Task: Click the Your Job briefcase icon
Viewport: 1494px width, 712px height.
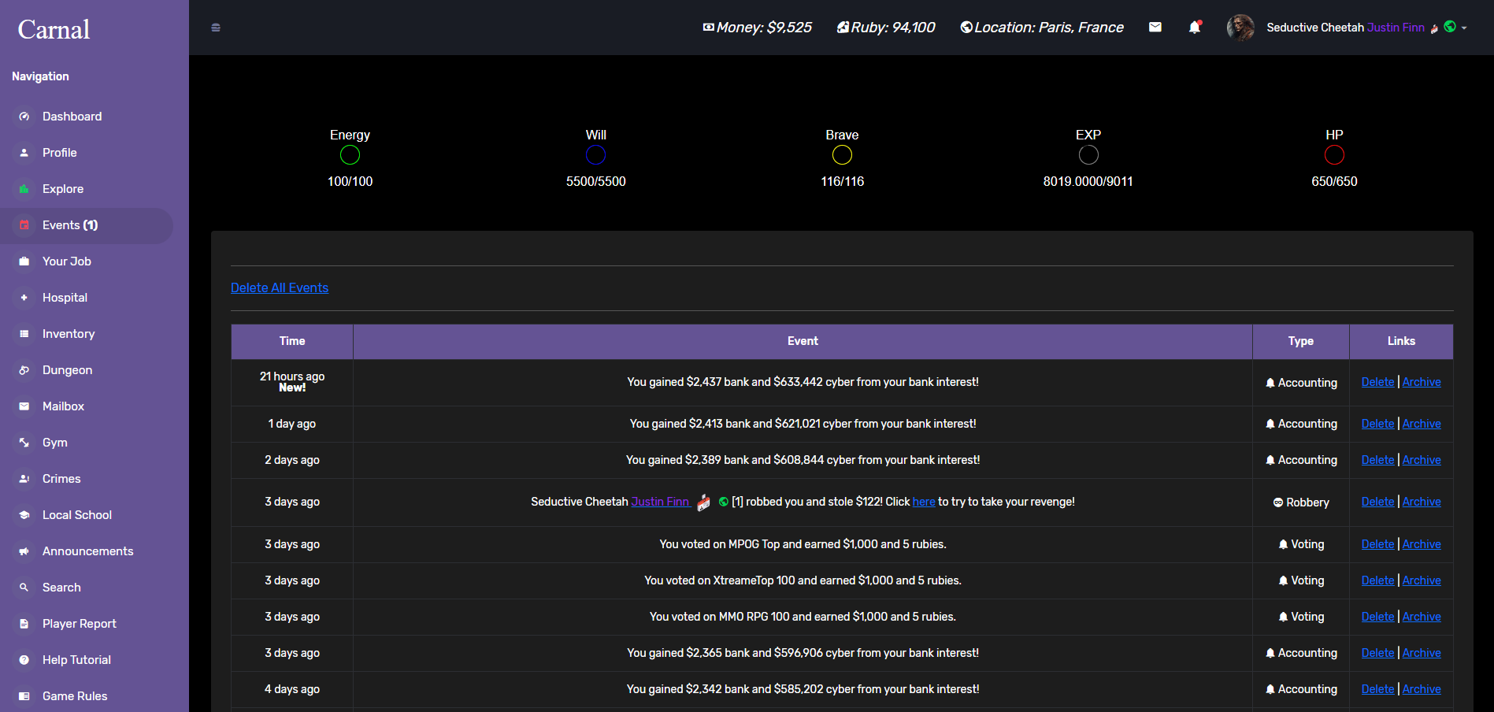Action: (24, 261)
